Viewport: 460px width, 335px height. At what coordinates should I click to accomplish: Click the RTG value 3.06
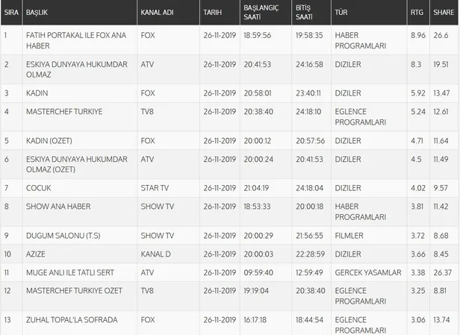pyautogui.click(x=418, y=320)
